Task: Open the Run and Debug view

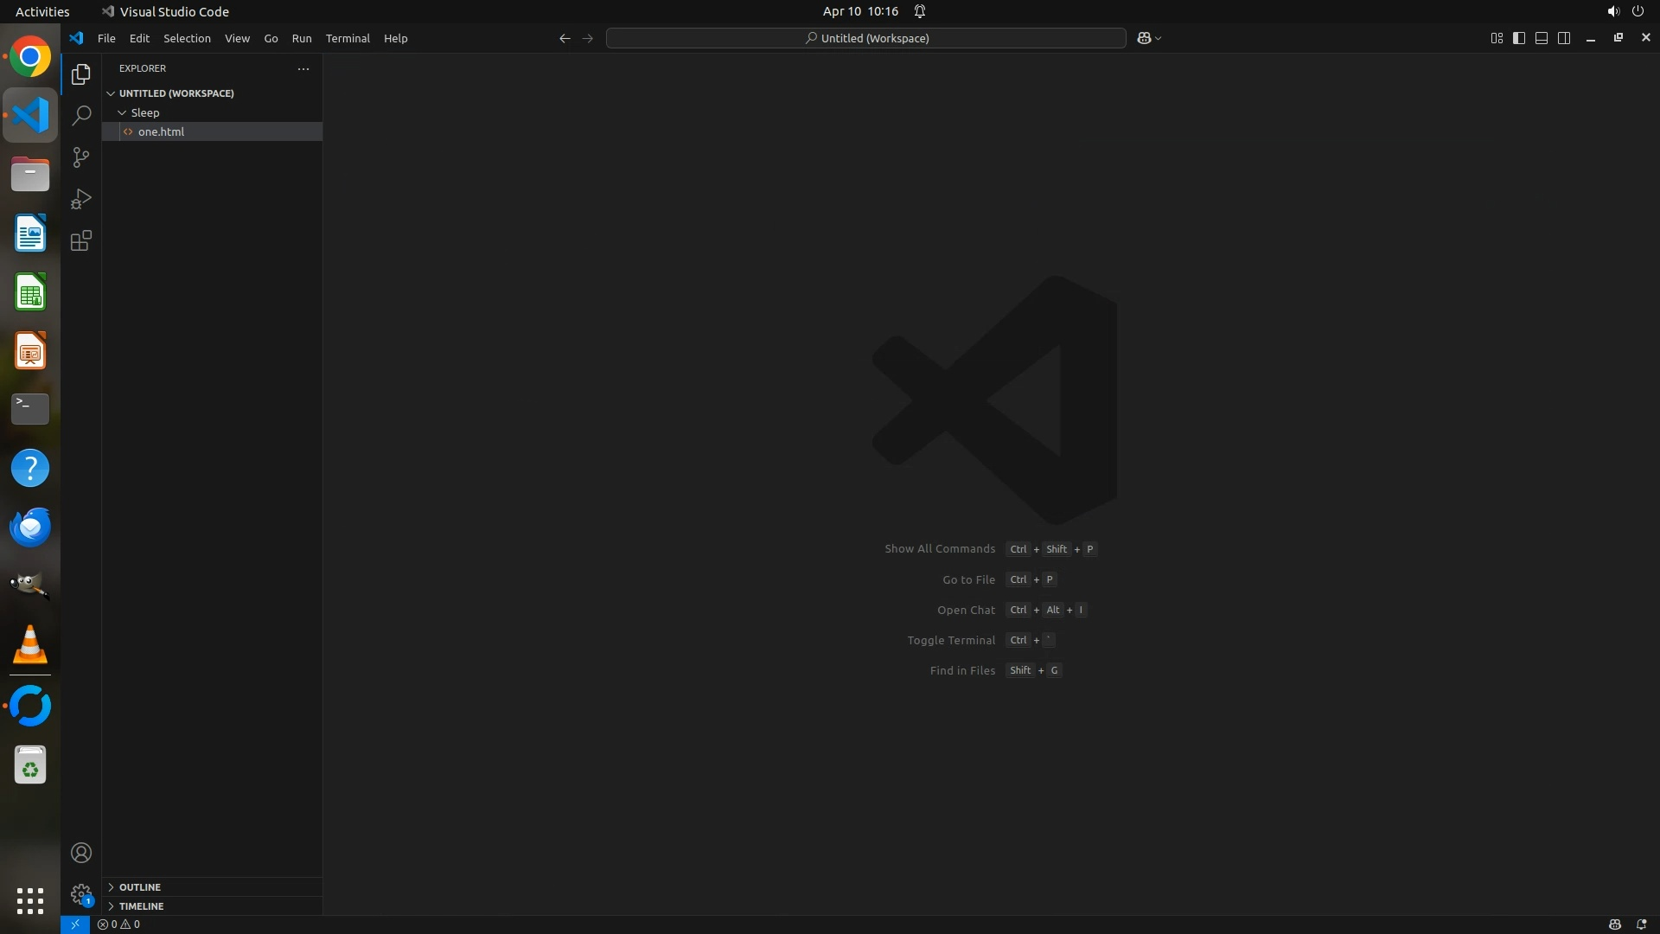Action: pyautogui.click(x=81, y=200)
